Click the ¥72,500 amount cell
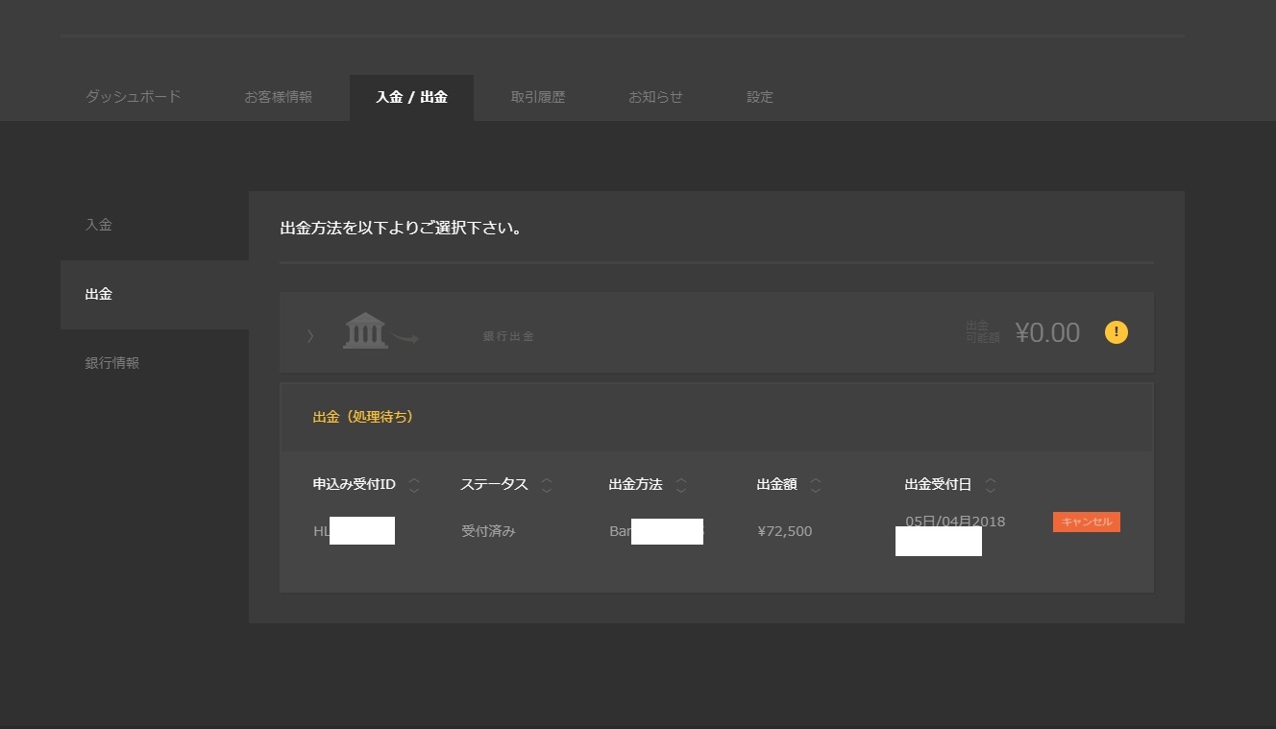Image resolution: width=1276 pixels, height=729 pixels. [784, 531]
